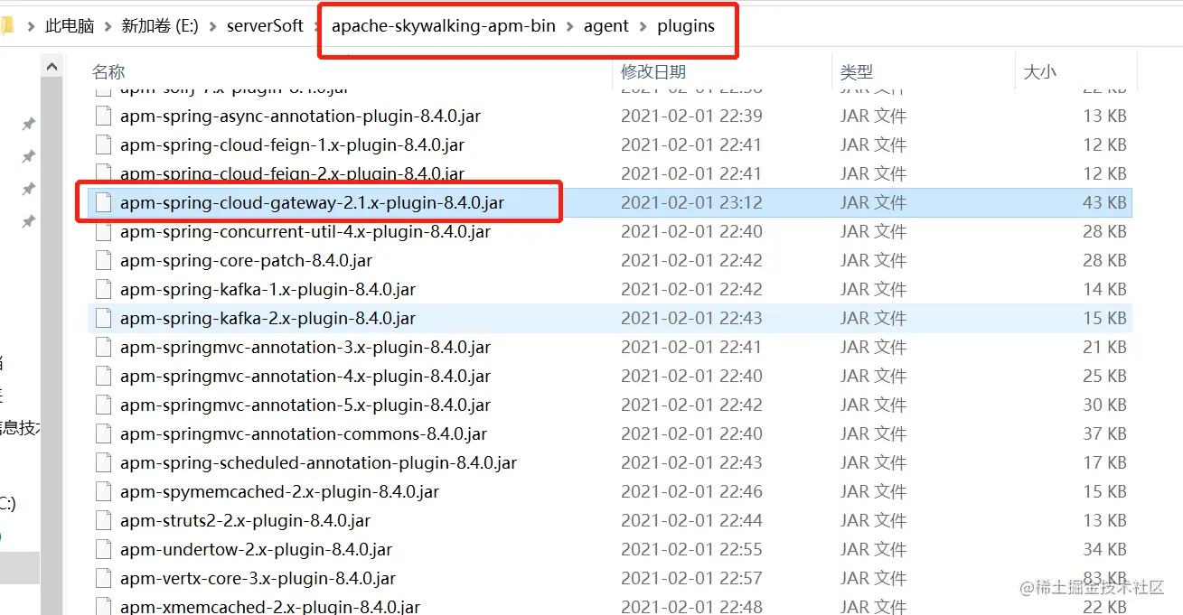
Task: Click the date 2021-02-01 22:46
Action: (x=691, y=491)
